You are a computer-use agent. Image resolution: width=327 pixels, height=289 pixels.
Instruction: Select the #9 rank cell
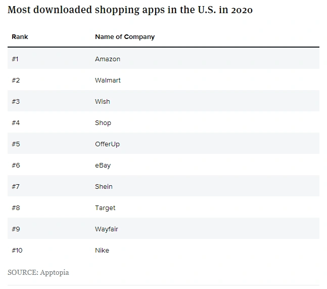click(x=16, y=229)
